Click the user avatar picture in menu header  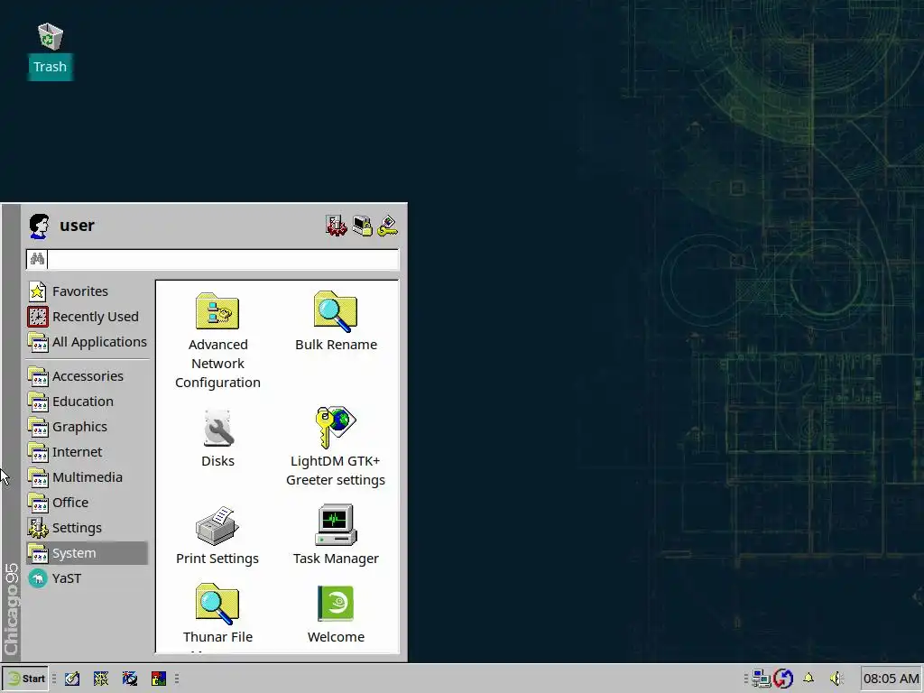[40, 226]
